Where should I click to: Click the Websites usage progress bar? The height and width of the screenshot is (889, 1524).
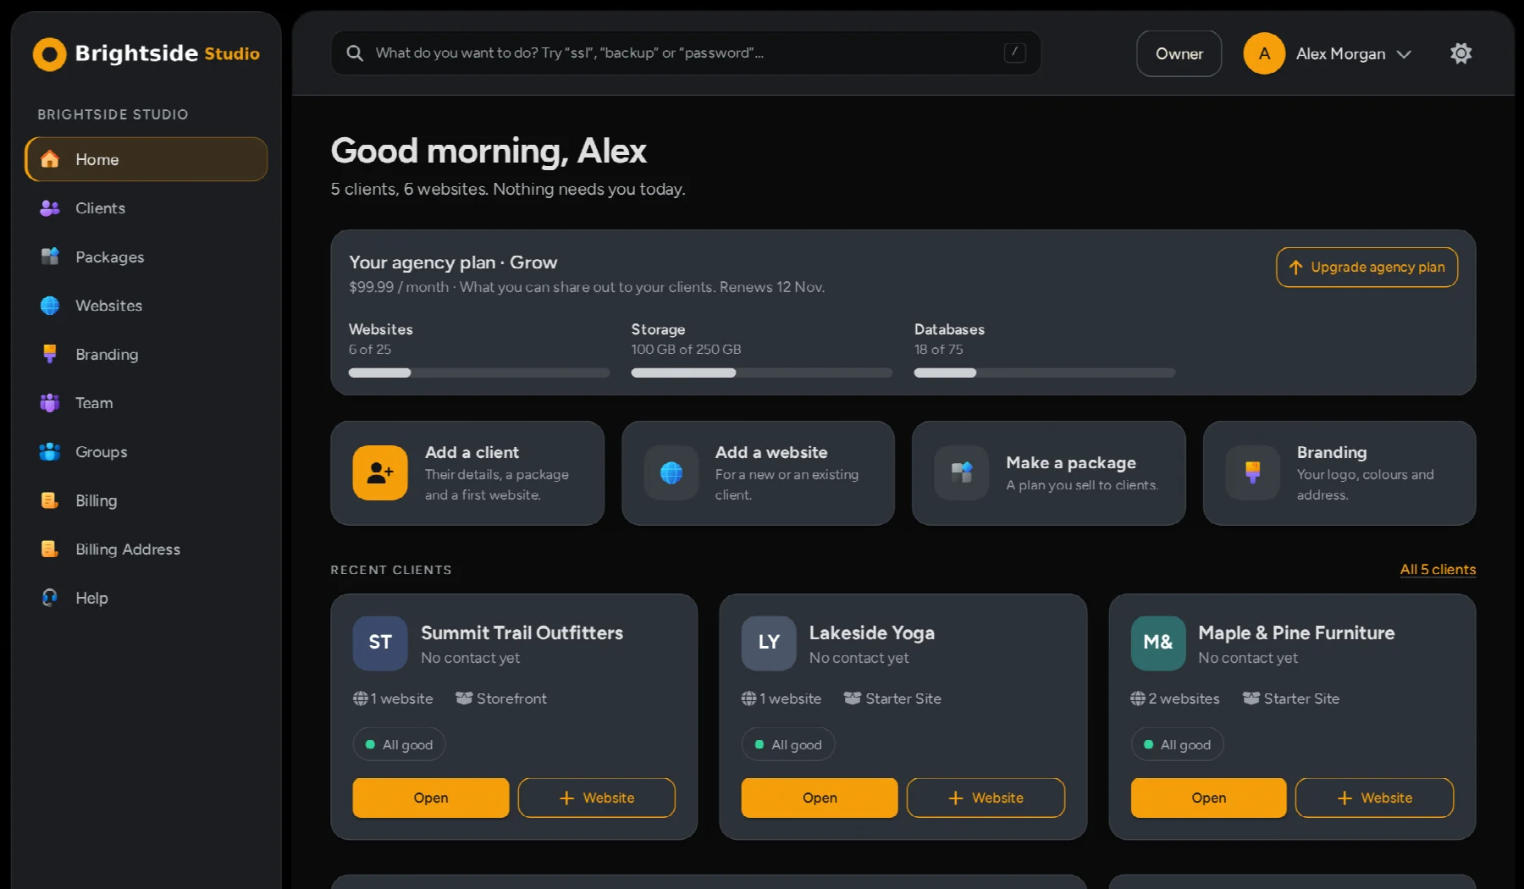(479, 373)
